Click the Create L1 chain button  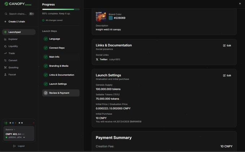(x=17, y=22)
